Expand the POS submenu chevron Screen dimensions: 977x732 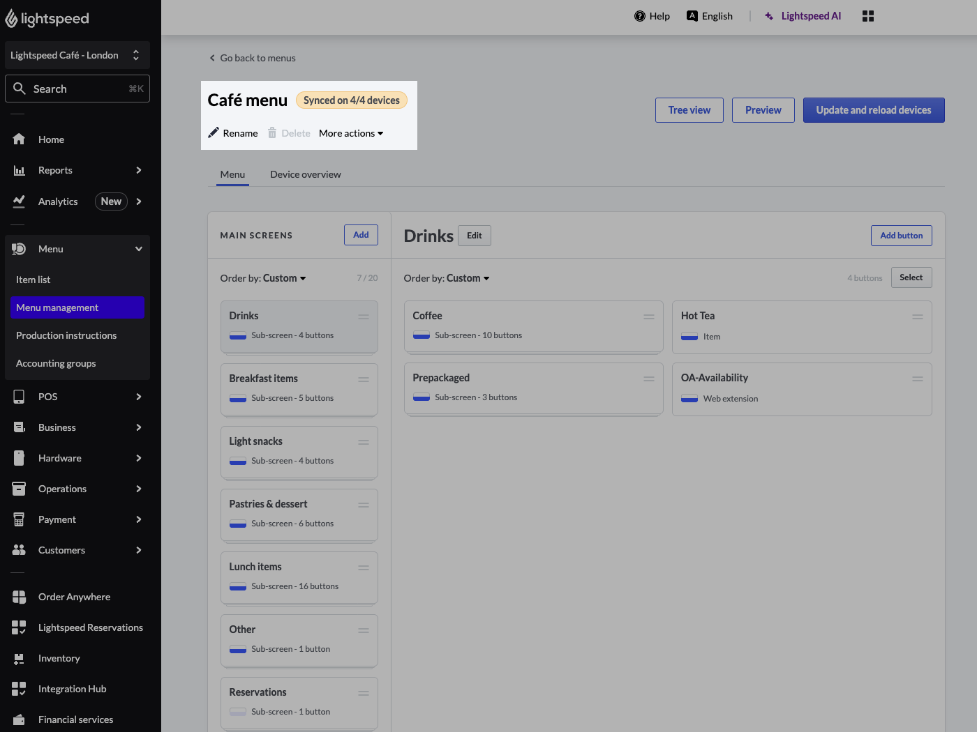[139, 397]
